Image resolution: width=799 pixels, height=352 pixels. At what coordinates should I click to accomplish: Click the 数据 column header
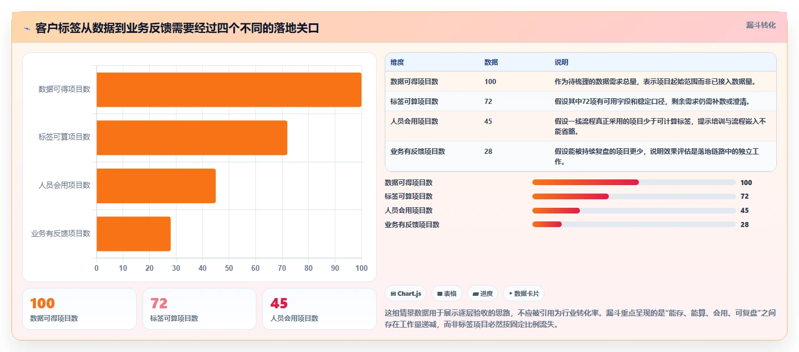[491, 62]
